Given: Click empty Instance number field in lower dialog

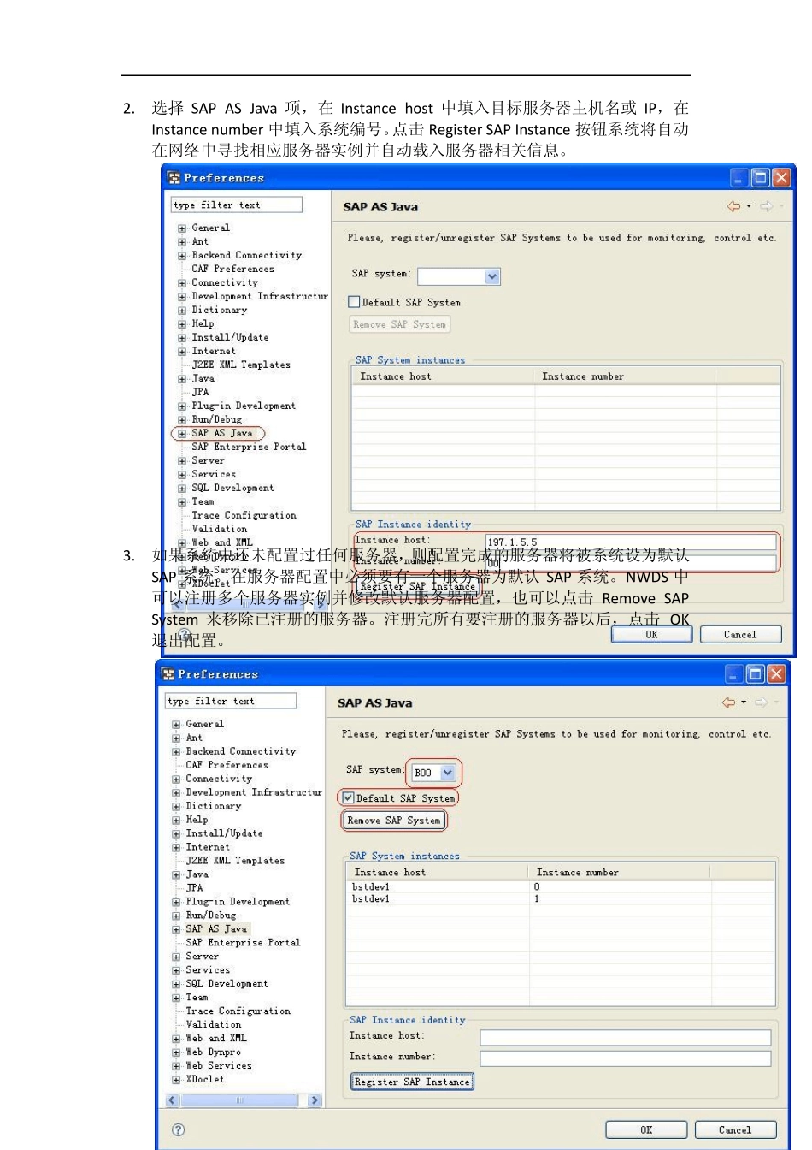Looking at the screenshot, I should pos(626,1058).
